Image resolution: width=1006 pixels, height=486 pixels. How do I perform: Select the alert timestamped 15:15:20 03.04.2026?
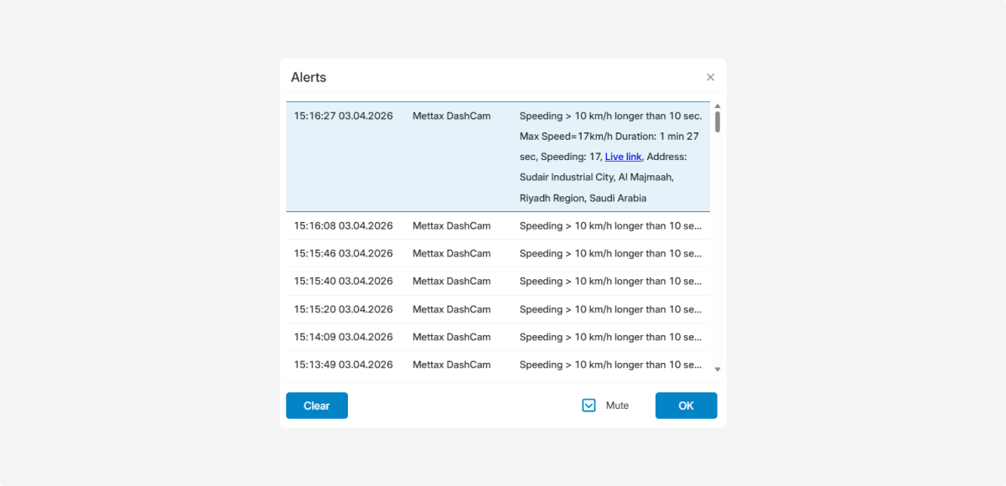498,309
